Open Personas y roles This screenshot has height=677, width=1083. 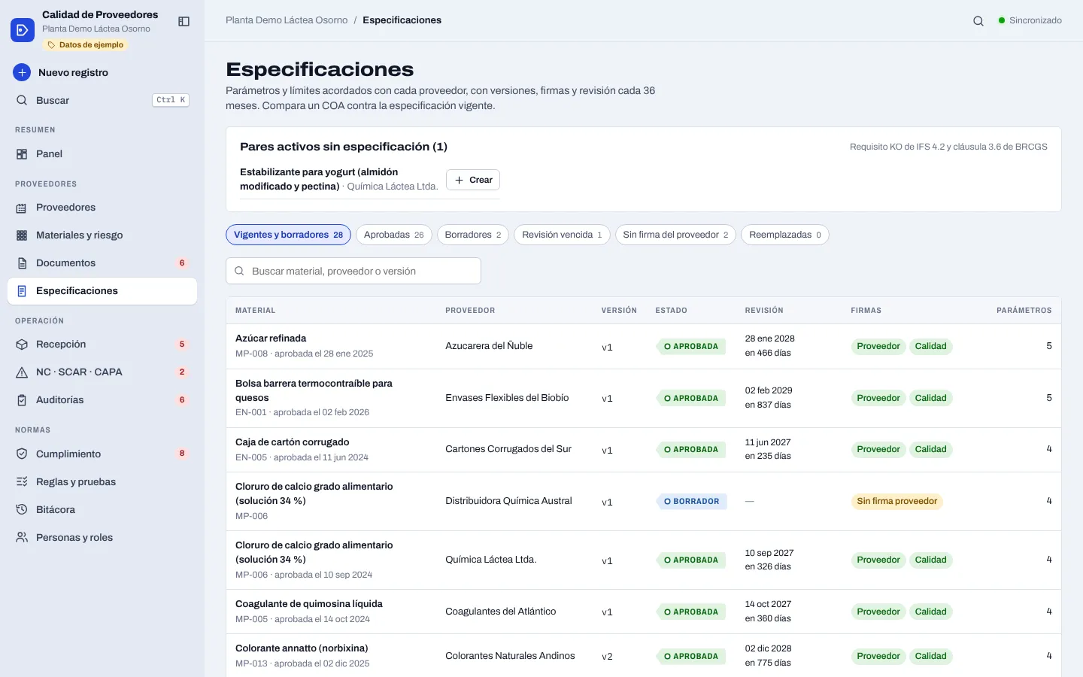pyautogui.click(x=102, y=538)
